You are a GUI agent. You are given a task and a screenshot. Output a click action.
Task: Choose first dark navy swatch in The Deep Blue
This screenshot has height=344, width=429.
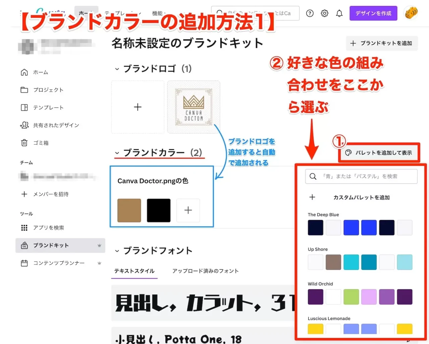[x=315, y=228]
